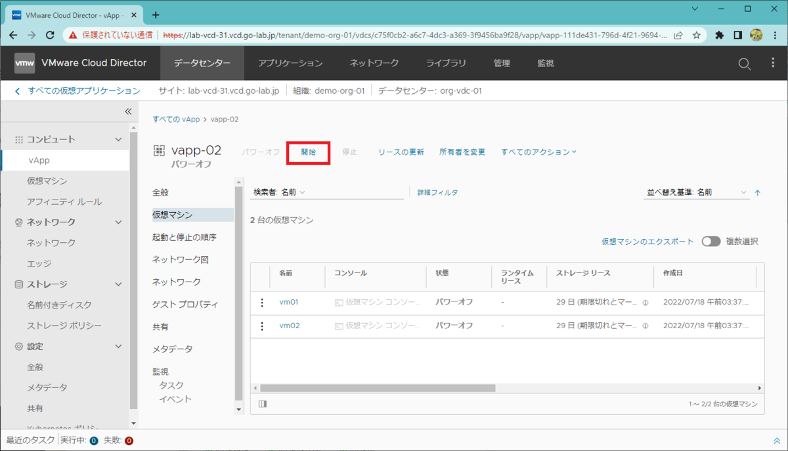
Task: Click the browser share page icon
Action: [x=678, y=35]
